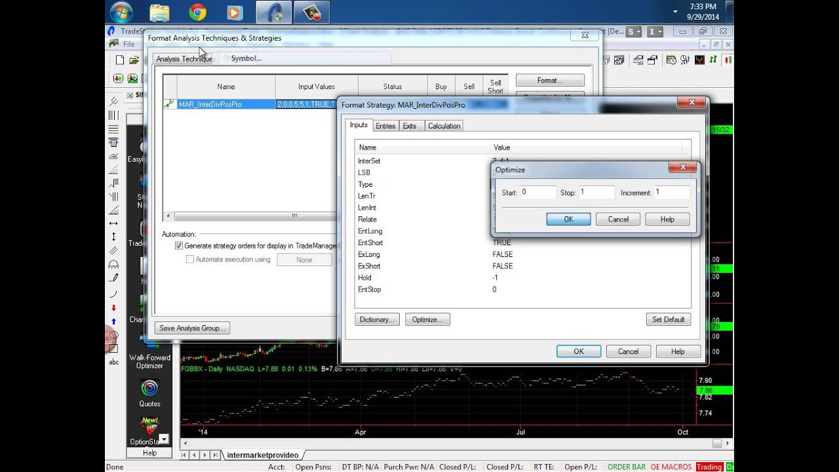
Task: Click Cancel in Format Strategy dialog
Action: coord(628,351)
